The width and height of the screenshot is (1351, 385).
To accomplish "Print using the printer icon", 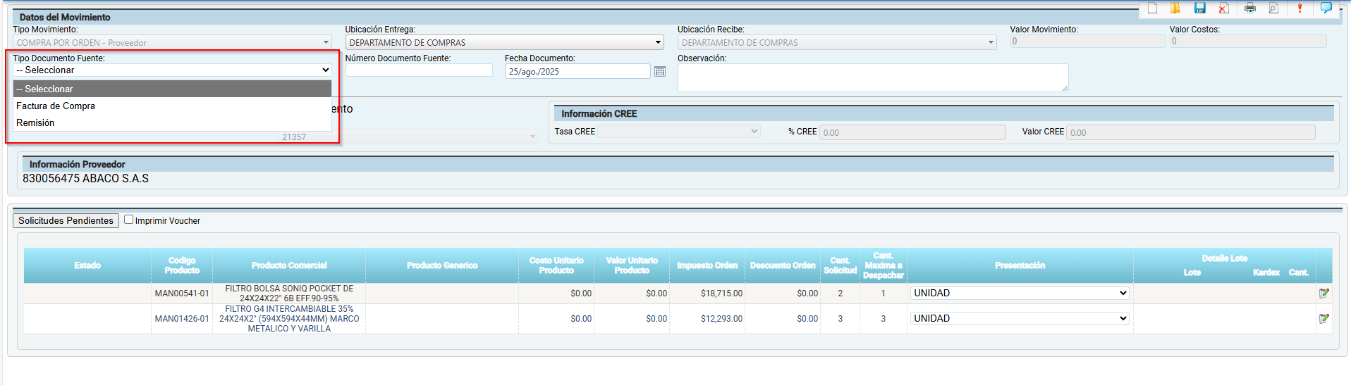I will 1250,8.
